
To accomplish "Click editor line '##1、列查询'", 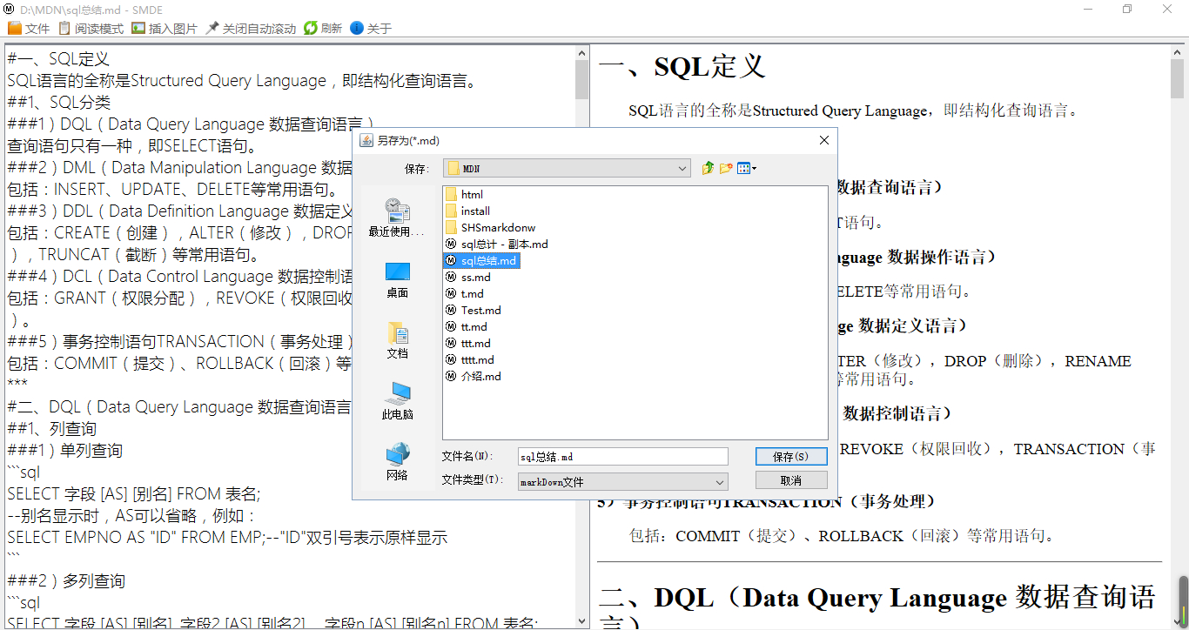I will click(x=51, y=429).
